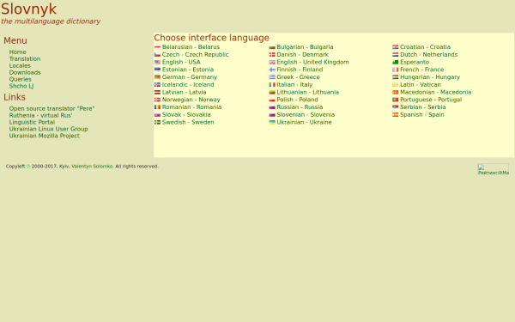Choose Polish - Poland language link

pyautogui.click(x=297, y=100)
